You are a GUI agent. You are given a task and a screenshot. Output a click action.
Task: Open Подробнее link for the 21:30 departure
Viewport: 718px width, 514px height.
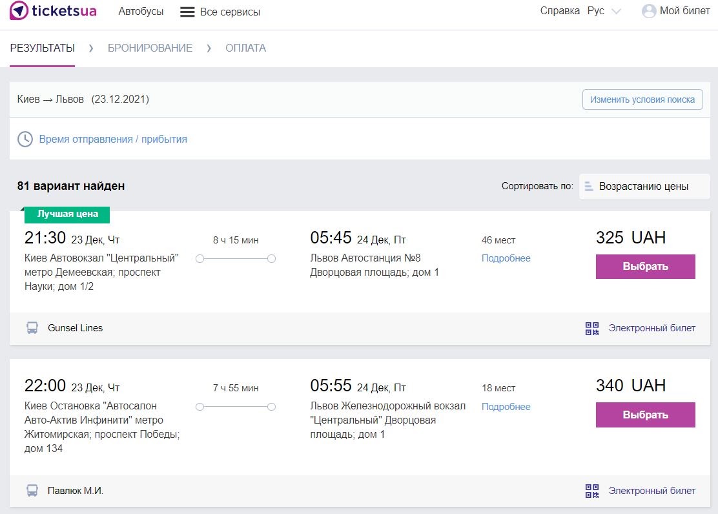(506, 258)
